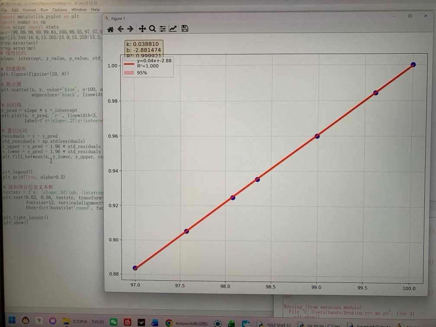Viewport: 436px width, 327px height.
Task: Open the Format menu in IDLE editor
Action: [x=29, y=10]
